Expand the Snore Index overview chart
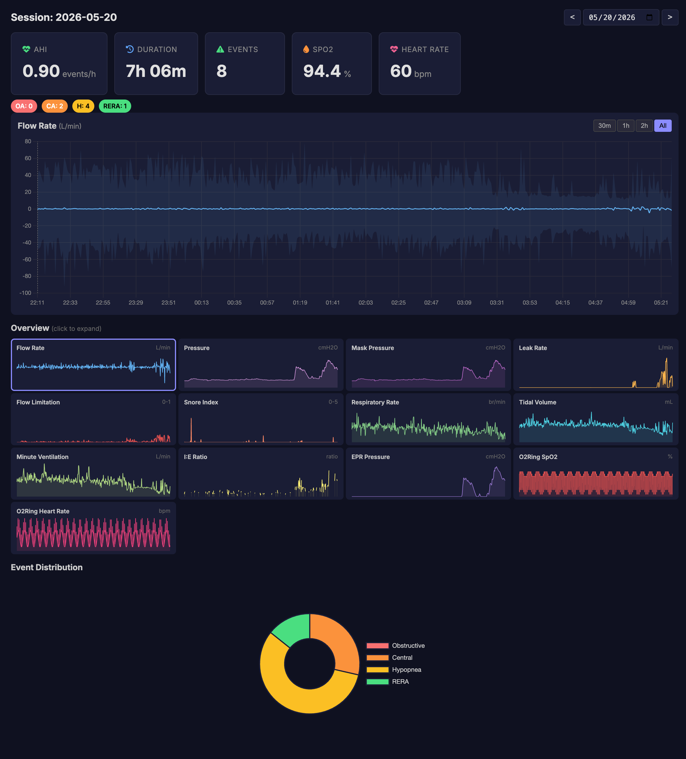This screenshot has height=759, width=686. (x=261, y=419)
